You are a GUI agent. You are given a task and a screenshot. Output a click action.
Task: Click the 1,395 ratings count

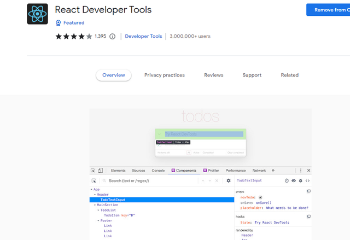click(101, 37)
